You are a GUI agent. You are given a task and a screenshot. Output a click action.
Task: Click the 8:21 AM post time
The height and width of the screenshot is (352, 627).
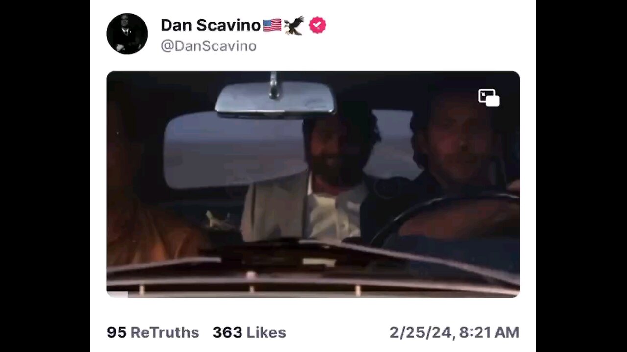[488, 332]
